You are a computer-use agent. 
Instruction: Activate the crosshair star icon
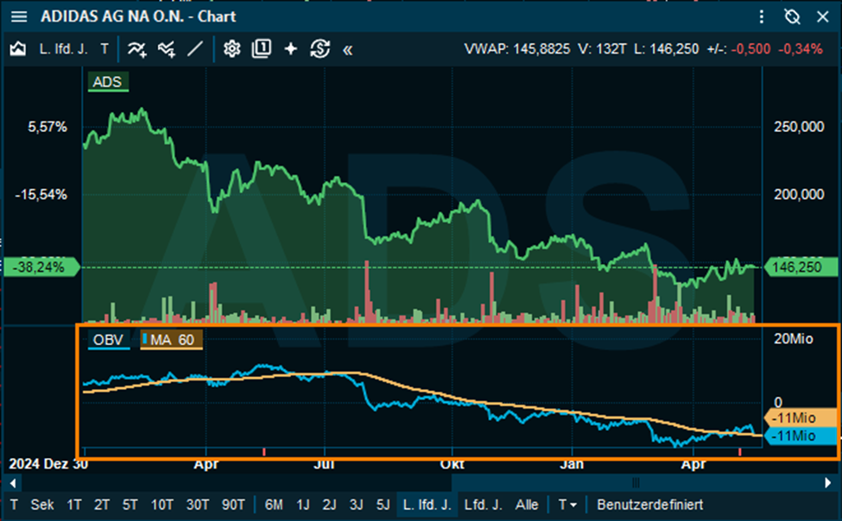click(290, 49)
